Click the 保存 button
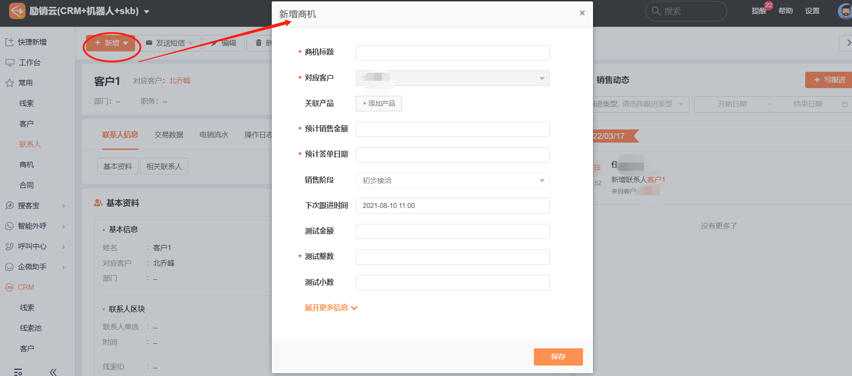The height and width of the screenshot is (376, 852). [558, 357]
